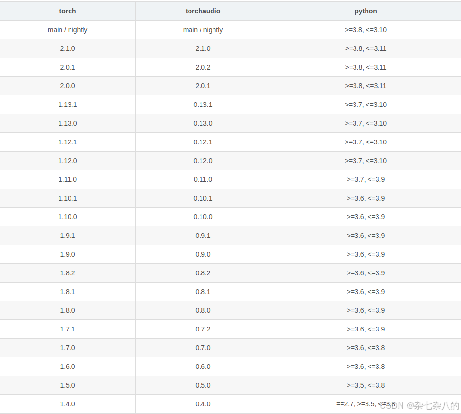Select torch version 1.9.0 cell

pos(68,255)
